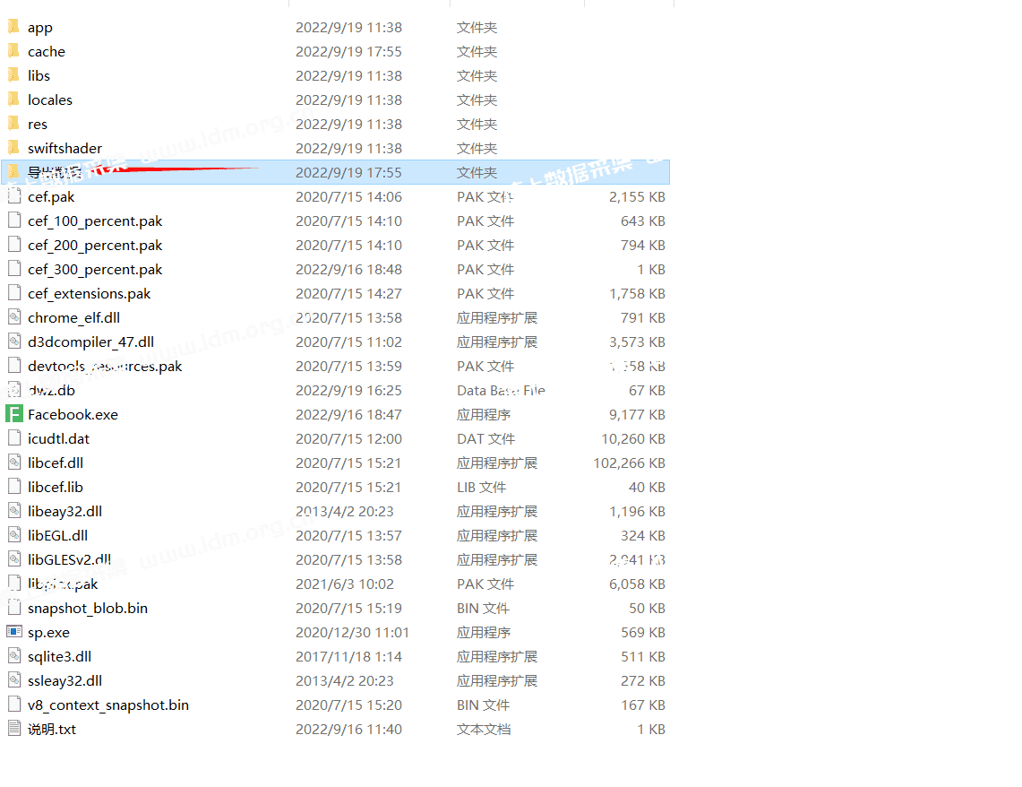The image size is (1022, 787).
Task: Select the libs folder icon
Action: pos(13,75)
